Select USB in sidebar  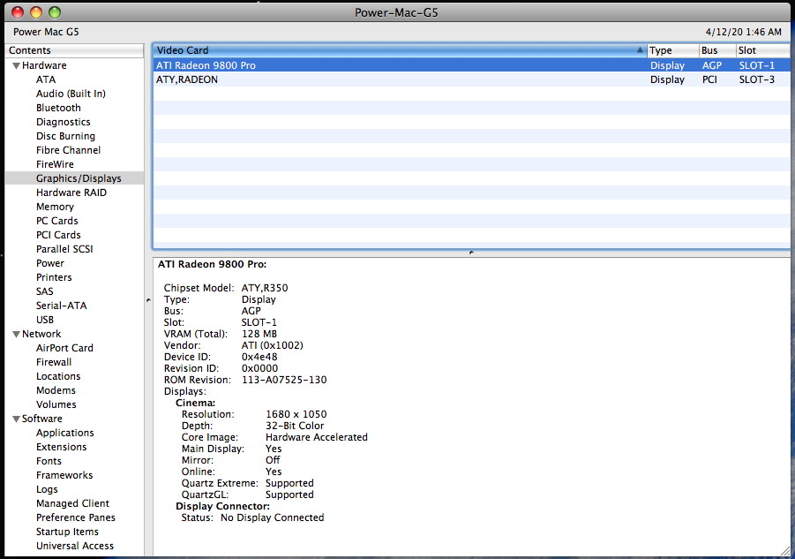45,320
